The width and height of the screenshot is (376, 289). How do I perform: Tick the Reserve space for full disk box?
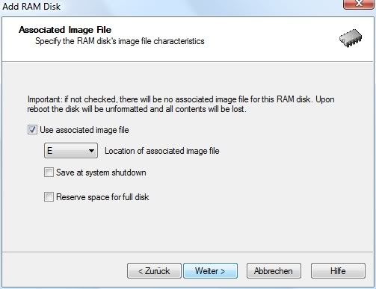(x=49, y=197)
